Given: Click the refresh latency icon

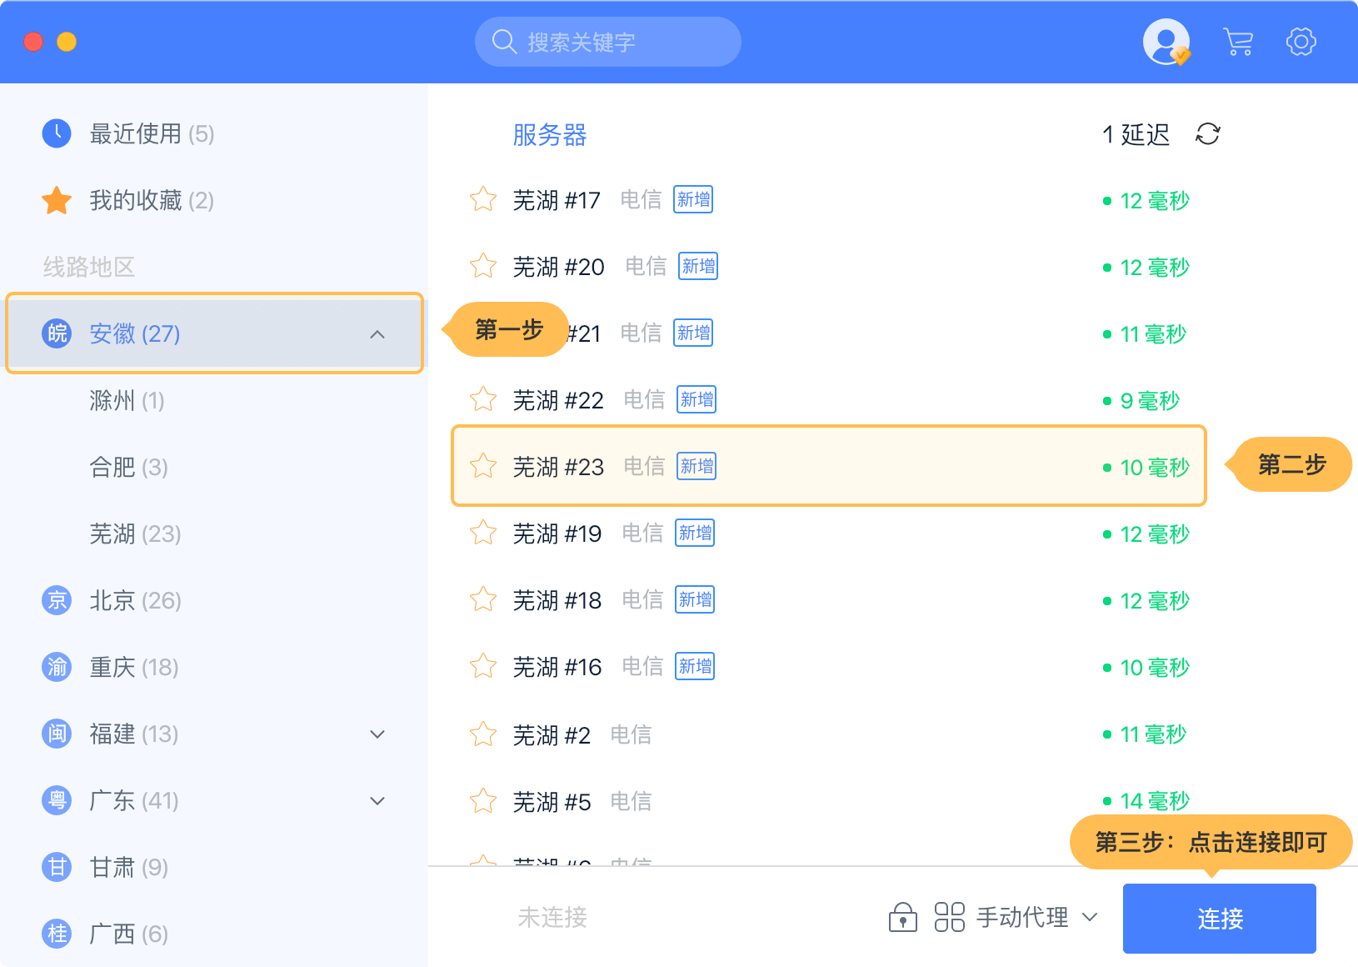Looking at the screenshot, I should point(1207,134).
